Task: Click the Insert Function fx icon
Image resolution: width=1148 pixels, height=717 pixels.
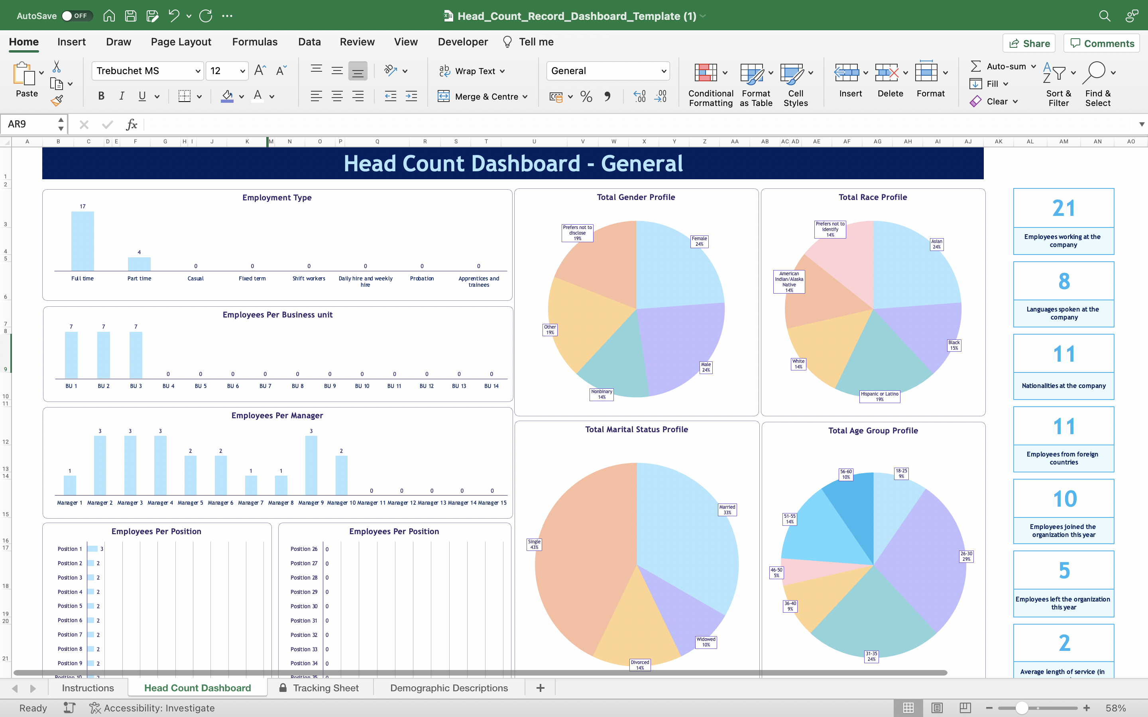Action: point(132,125)
